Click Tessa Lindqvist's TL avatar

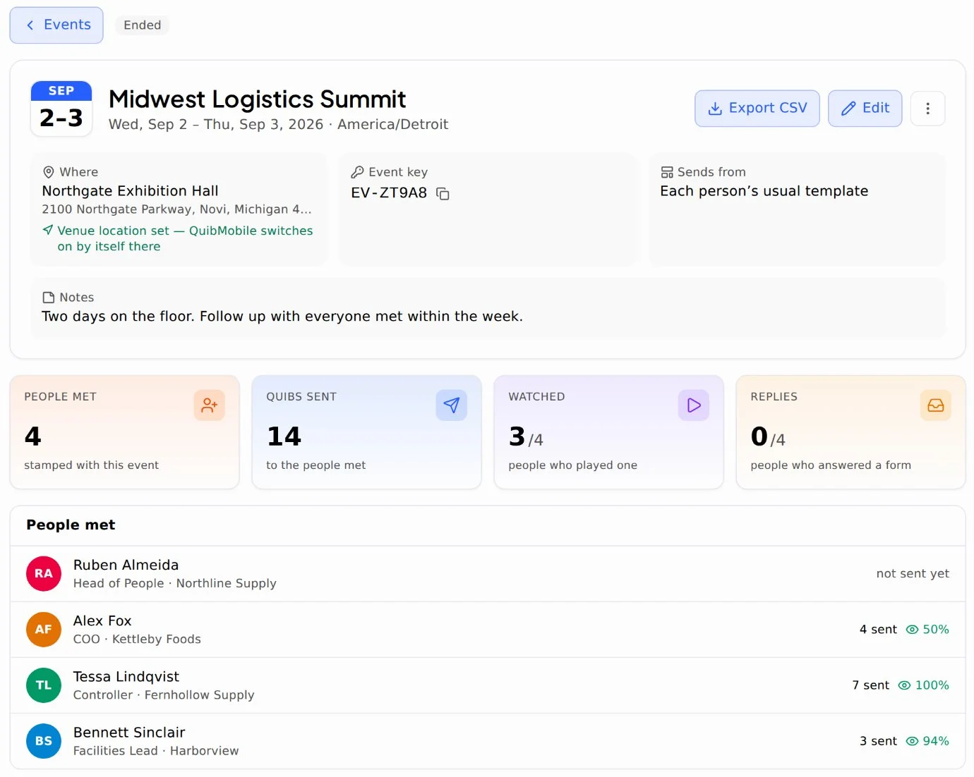tap(44, 685)
